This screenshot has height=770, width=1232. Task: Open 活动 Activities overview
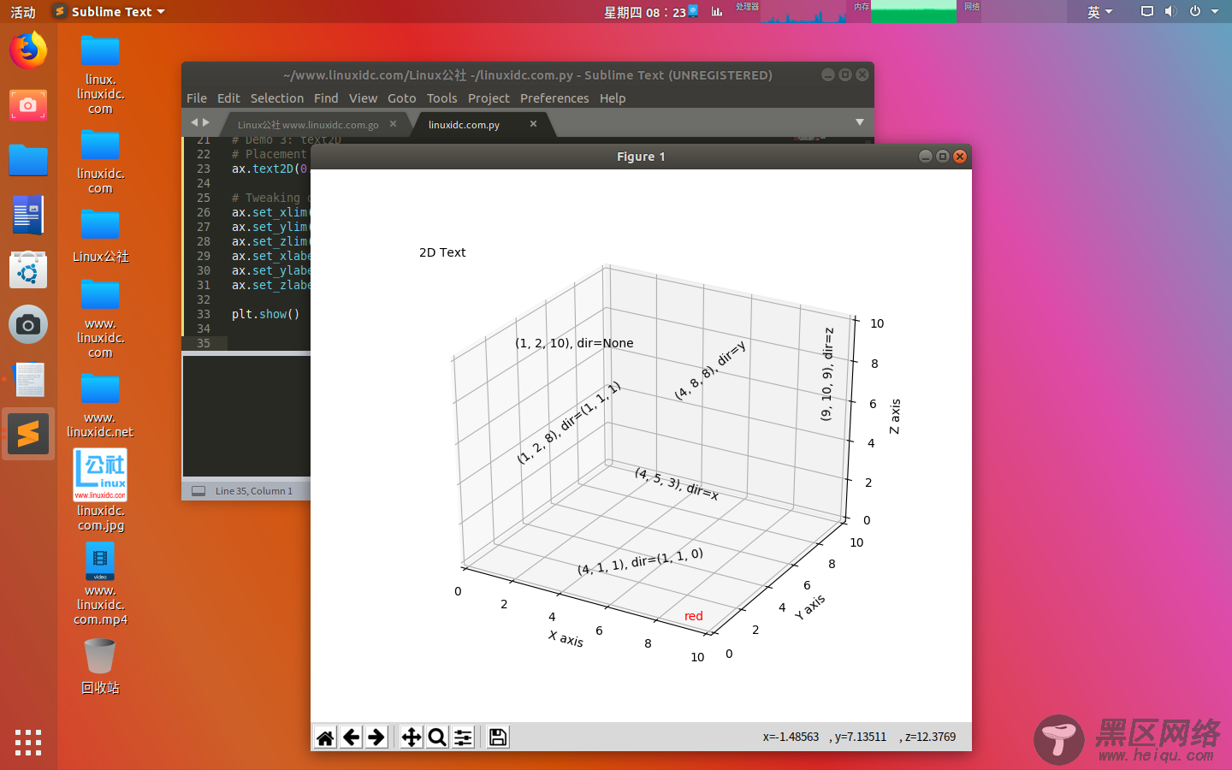(x=23, y=12)
